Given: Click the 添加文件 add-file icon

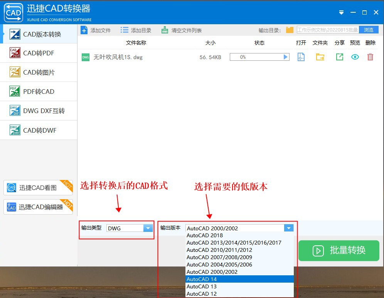Looking at the screenshot, I should 84,30.
